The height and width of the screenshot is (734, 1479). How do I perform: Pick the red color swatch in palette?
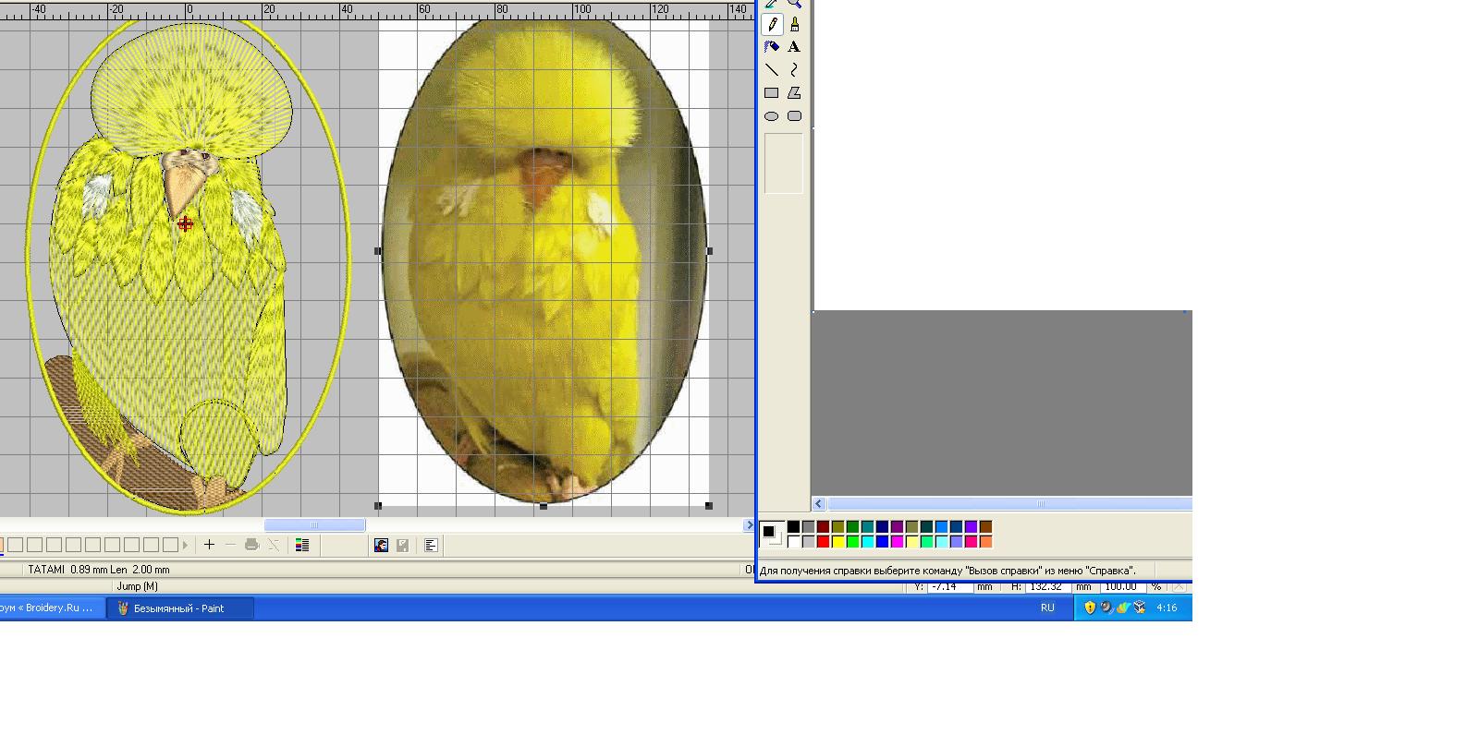tap(823, 542)
